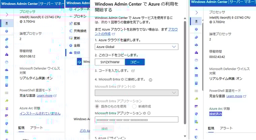Expand the left window's tool sidebar chevron
256x140 pixels.
point(7,15)
